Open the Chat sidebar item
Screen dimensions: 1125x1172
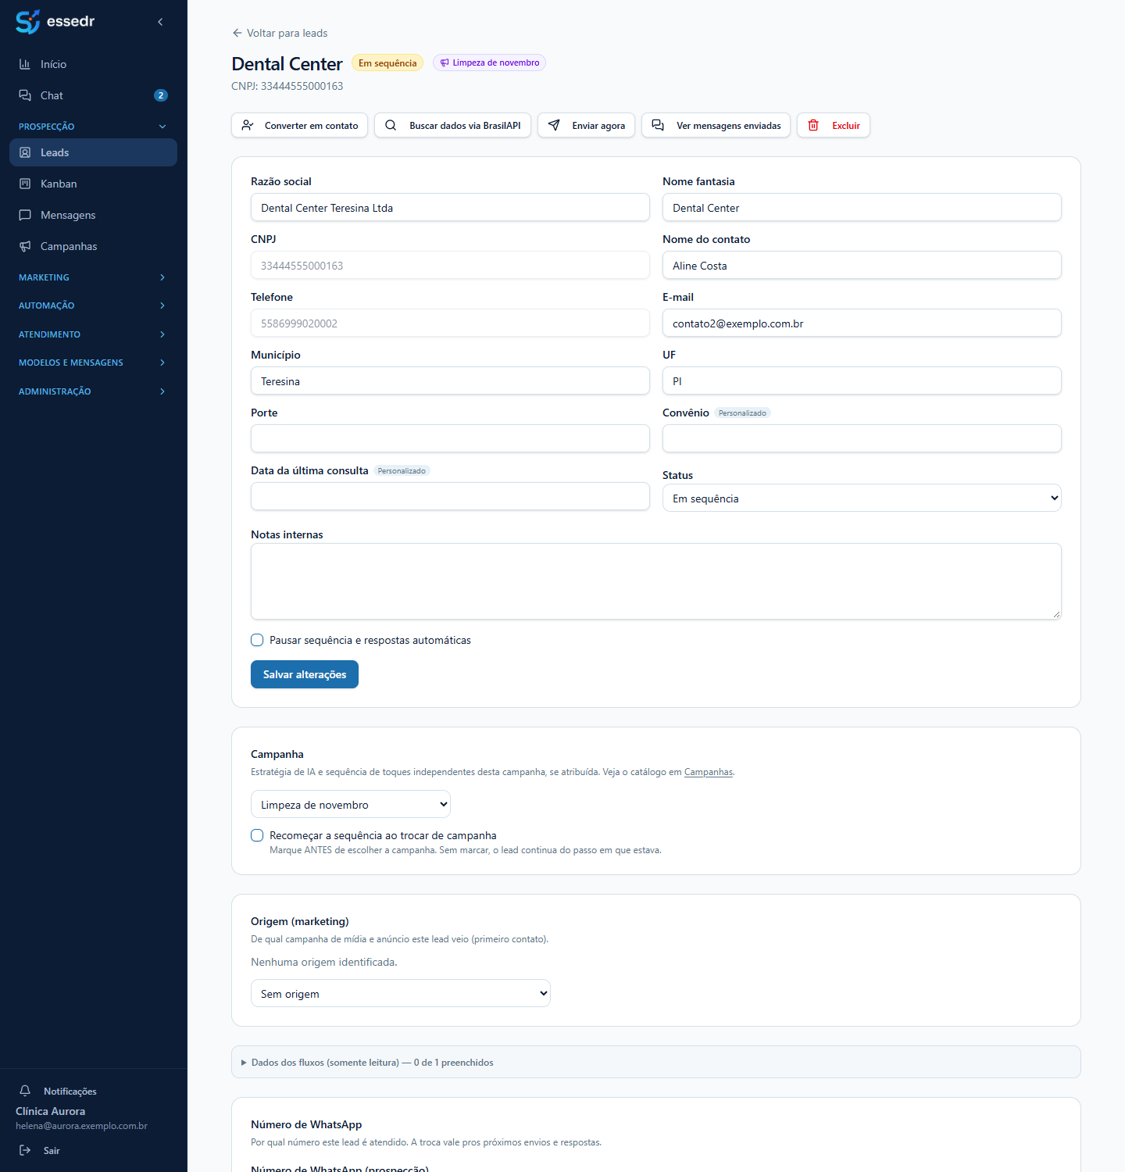93,95
